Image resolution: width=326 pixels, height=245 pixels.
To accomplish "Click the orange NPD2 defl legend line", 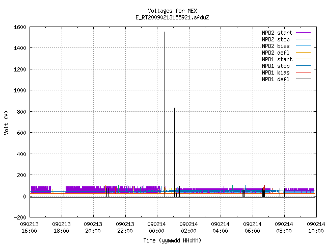I will tap(304, 53).
